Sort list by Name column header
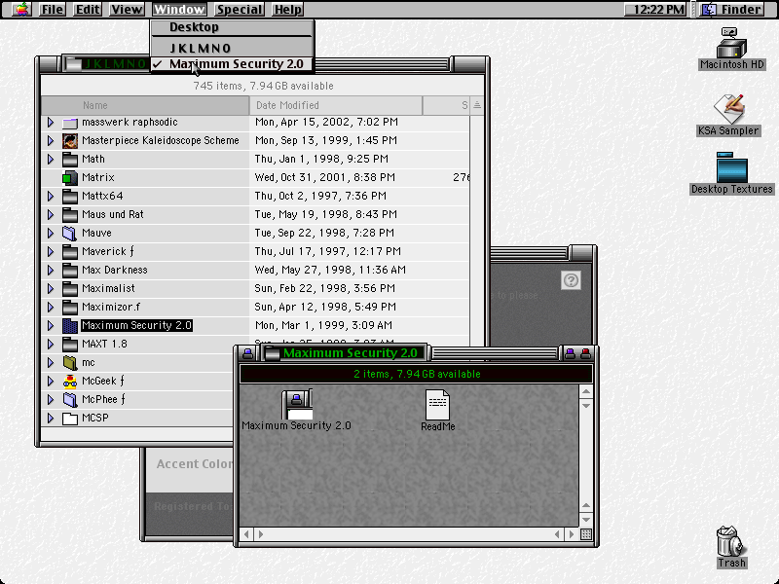 click(x=145, y=105)
